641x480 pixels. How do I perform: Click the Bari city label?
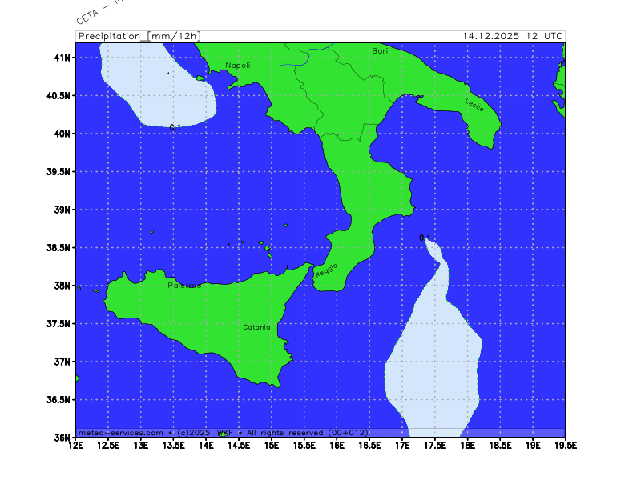(380, 50)
